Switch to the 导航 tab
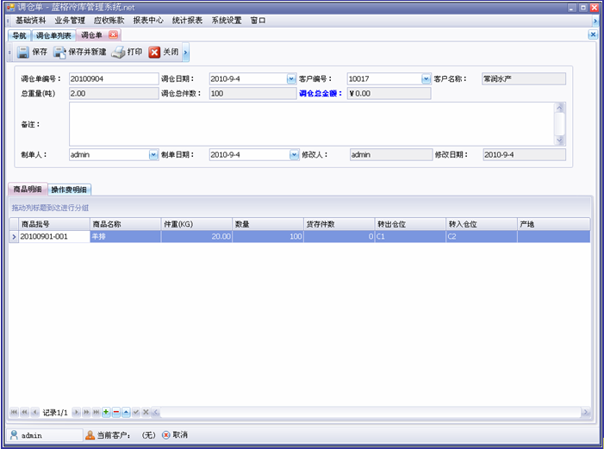Screen dimensions: 604x449 click(19, 35)
